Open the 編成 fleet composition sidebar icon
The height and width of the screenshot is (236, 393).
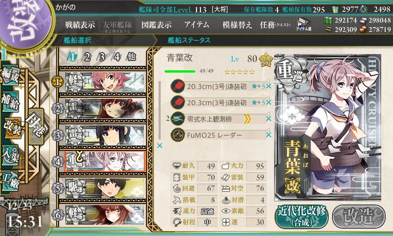[x=11, y=76]
